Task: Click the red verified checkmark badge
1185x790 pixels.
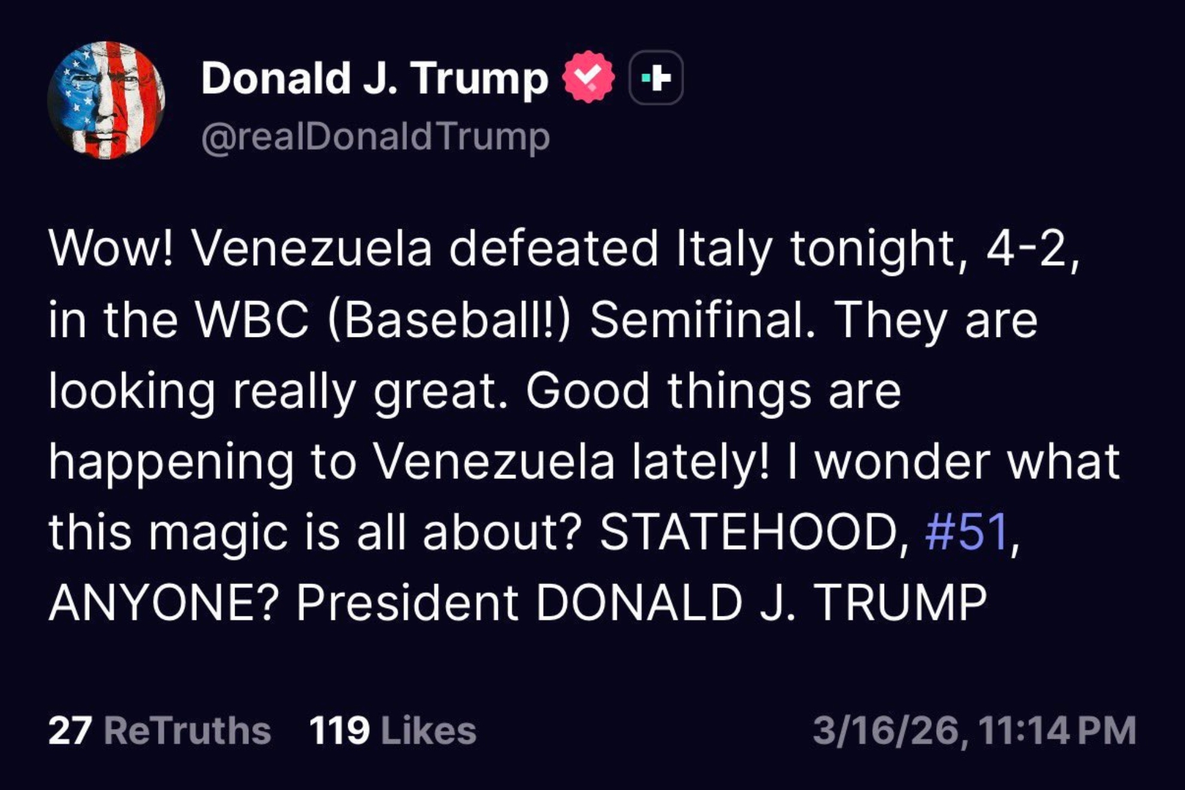Action: click(x=588, y=77)
